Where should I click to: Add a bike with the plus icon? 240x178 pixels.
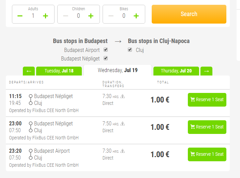(136, 16)
